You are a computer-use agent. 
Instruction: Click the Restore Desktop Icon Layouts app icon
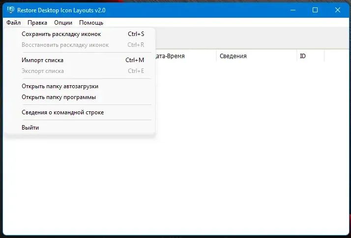10,10
